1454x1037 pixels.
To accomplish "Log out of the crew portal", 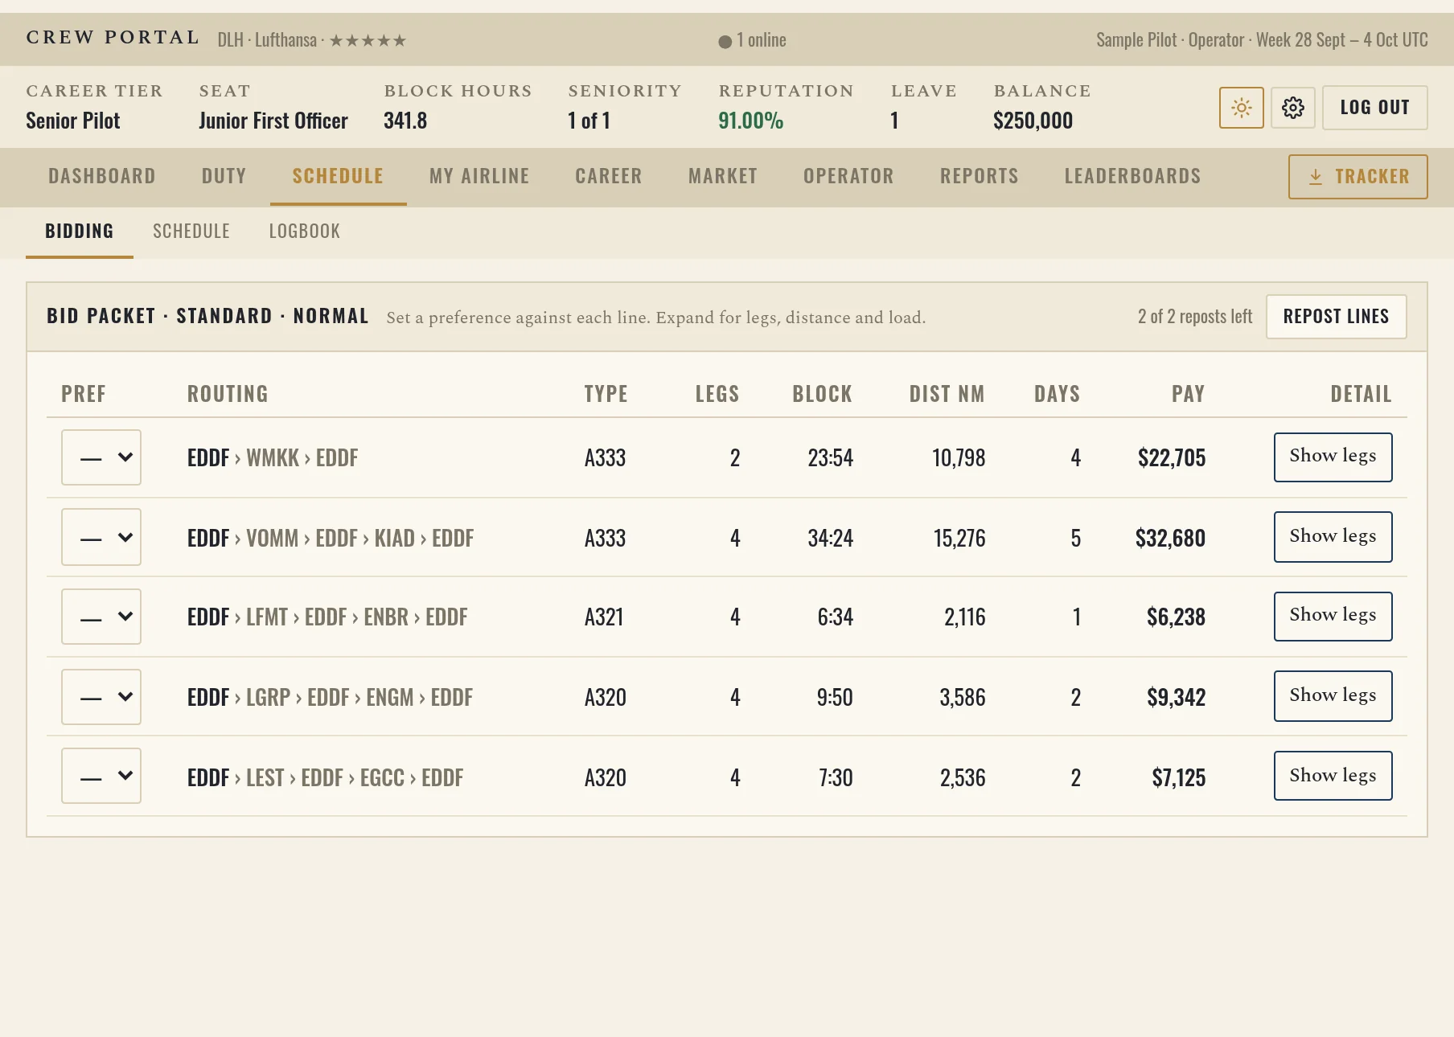I will pos(1374,108).
